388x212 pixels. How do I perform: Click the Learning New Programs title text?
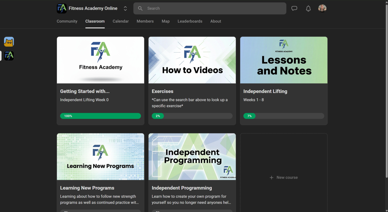tap(87, 188)
